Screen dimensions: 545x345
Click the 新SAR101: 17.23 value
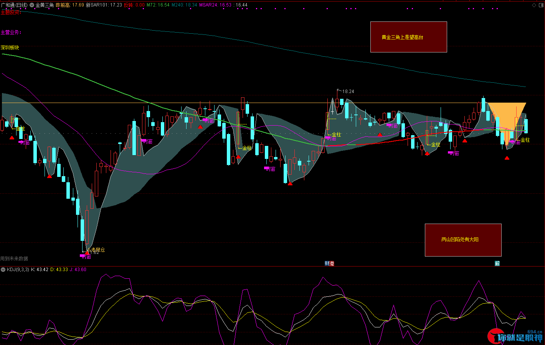(104, 5)
